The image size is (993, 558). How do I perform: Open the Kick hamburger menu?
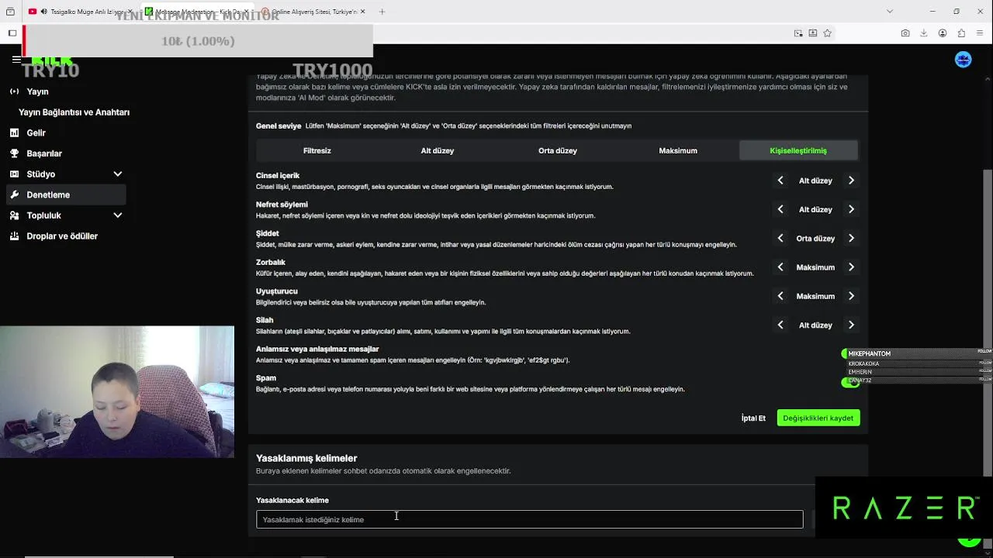(16, 60)
